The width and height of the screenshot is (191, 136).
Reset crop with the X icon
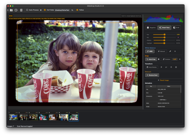pos(180,59)
